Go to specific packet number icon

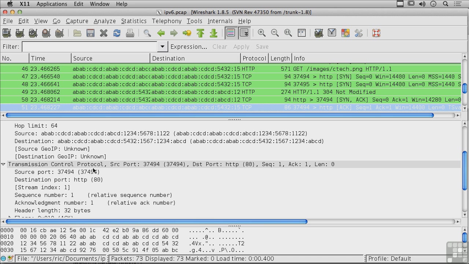[187, 33]
